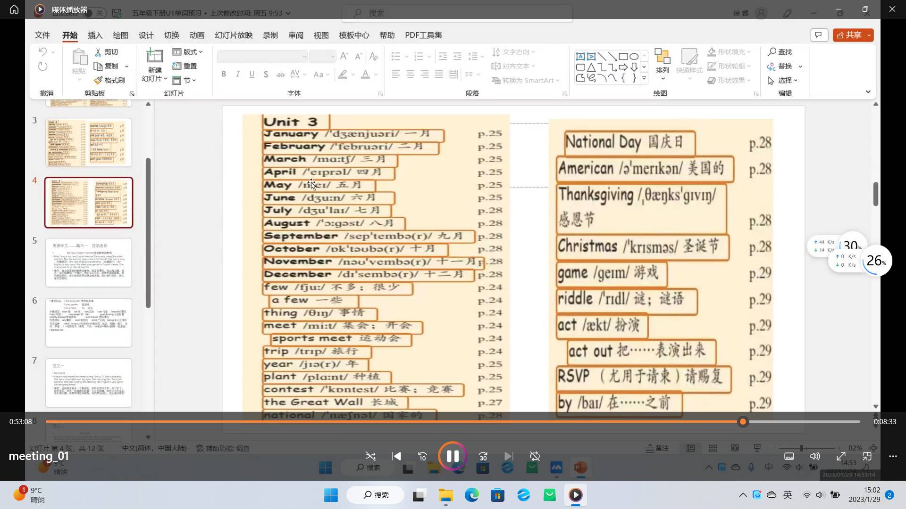Screen dimensions: 906x509
Task: Open the font name combo box
Action: [x=262, y=57]
